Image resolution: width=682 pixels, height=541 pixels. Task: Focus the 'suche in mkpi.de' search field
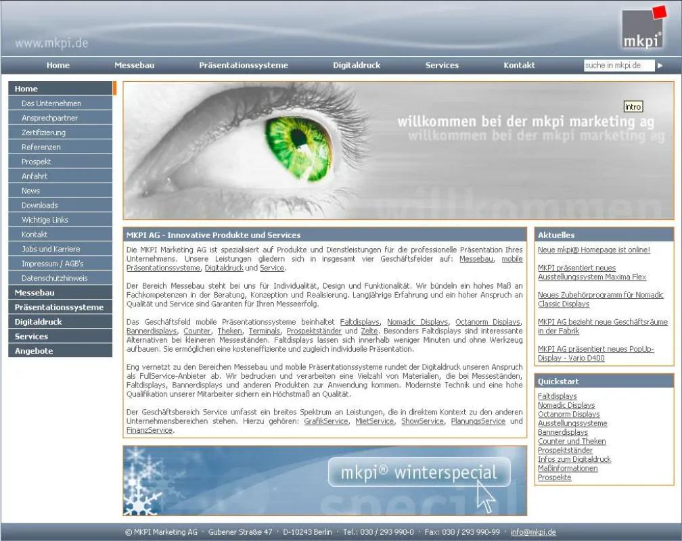(x=619, y=65)
